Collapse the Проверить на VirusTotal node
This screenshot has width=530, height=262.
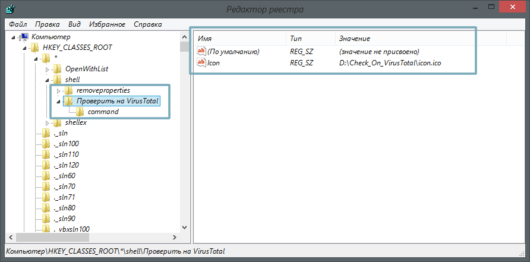click(x=58, y=102)
